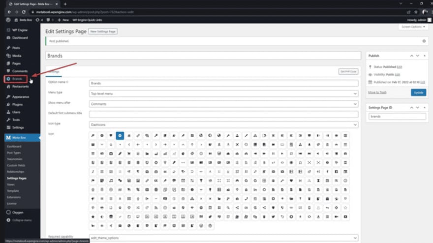Click the WordPress logo in admin bar
Image resolution: width=433 pixels, height=243 pixels.
[8, 20]
